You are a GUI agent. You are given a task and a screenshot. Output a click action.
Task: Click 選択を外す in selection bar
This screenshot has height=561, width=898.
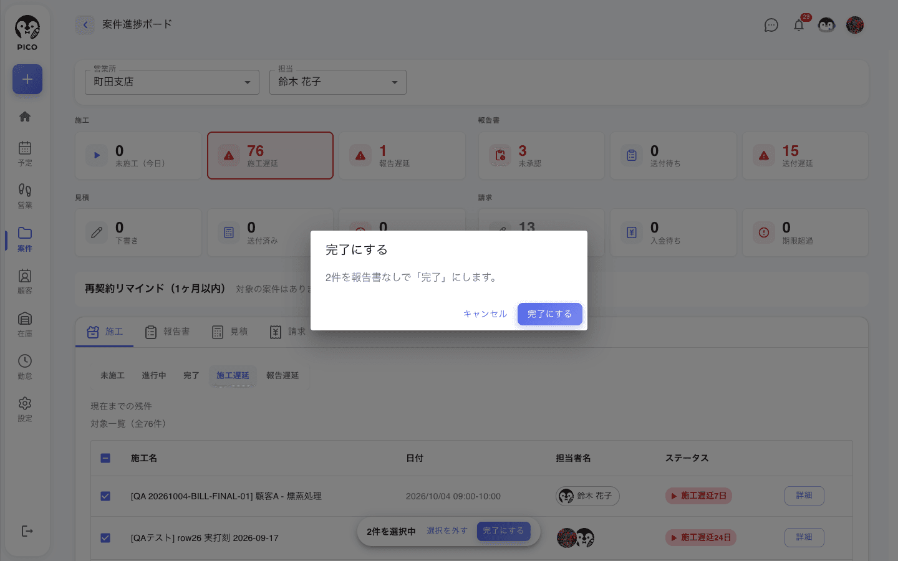(447, 531)
